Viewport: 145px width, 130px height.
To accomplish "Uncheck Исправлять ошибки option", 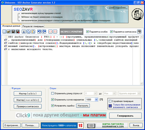I will point(52,106).
